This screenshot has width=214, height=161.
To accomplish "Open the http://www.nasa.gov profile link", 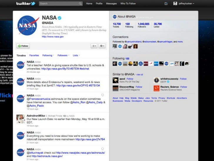I will [x=53, y=37].
